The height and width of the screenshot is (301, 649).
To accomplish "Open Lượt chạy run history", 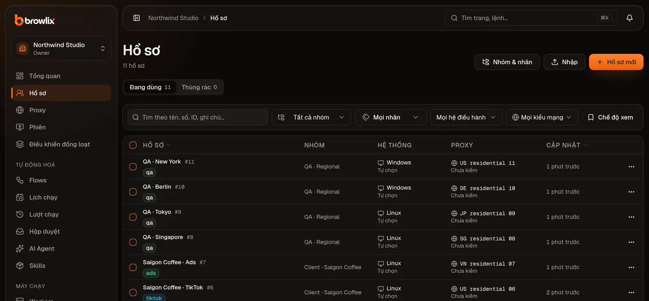I will click(x=61, y=214).
